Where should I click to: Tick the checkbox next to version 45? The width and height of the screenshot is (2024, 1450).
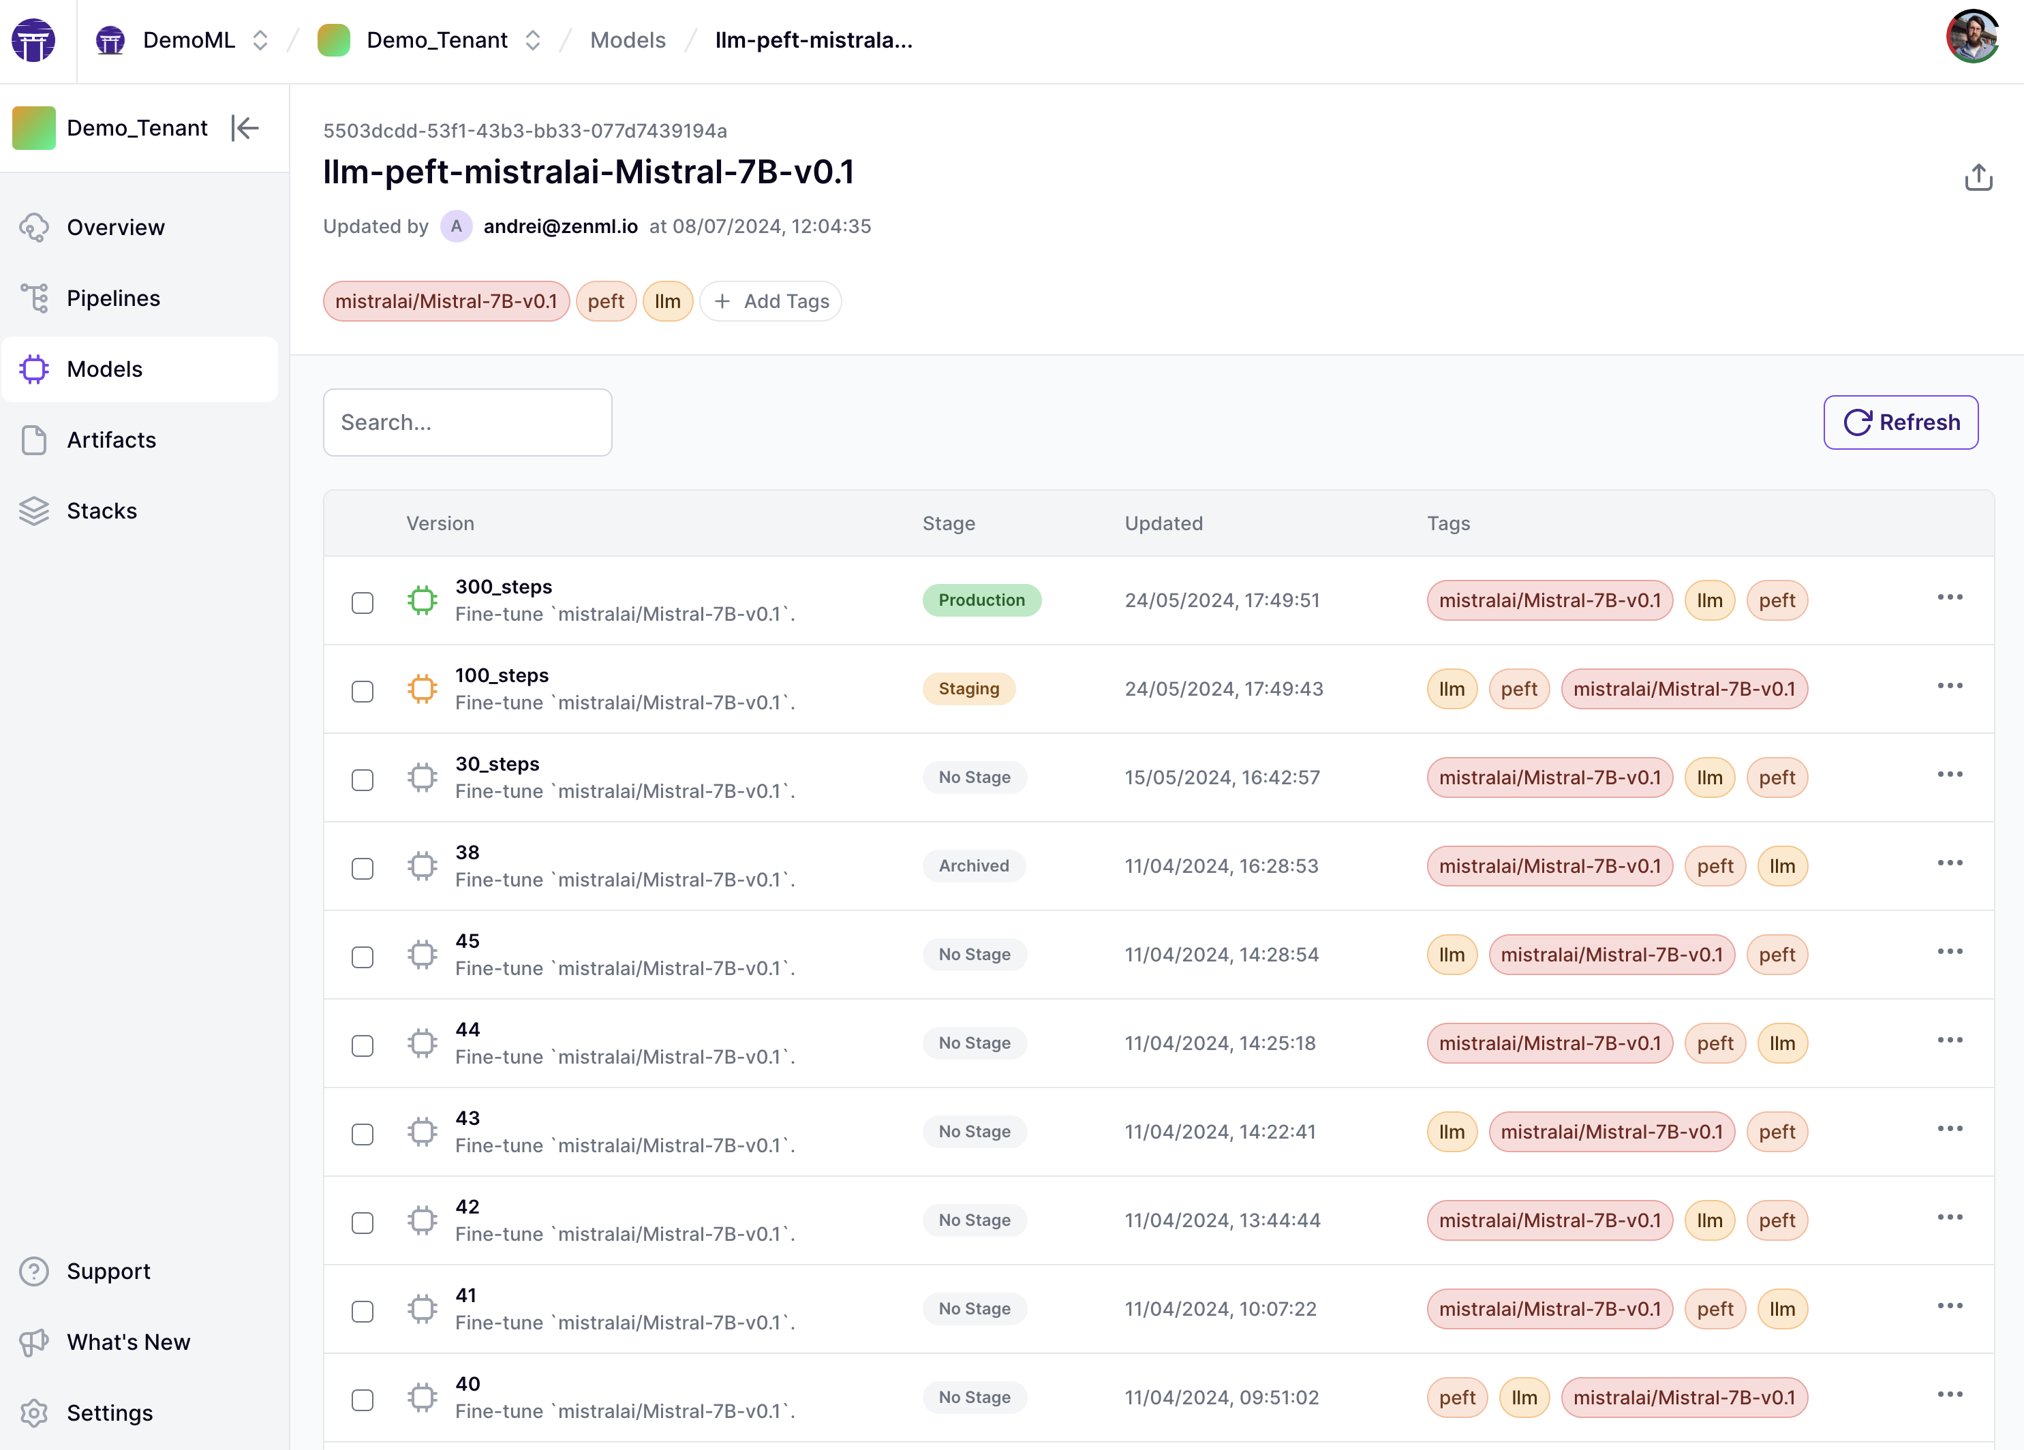click(363, 957)
